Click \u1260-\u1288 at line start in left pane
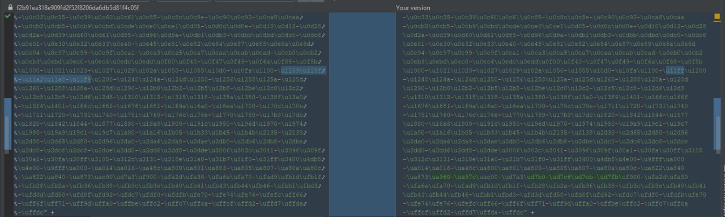 point(40,88)
